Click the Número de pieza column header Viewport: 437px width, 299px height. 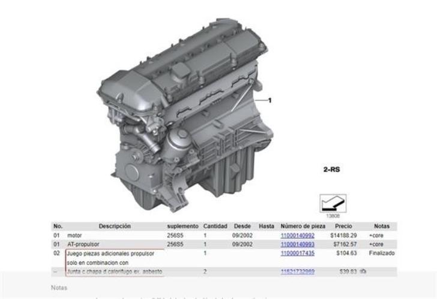(303, 226)
